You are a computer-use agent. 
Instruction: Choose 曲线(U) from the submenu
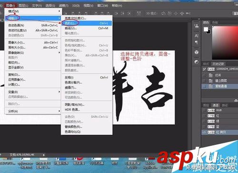click(87, 28)
